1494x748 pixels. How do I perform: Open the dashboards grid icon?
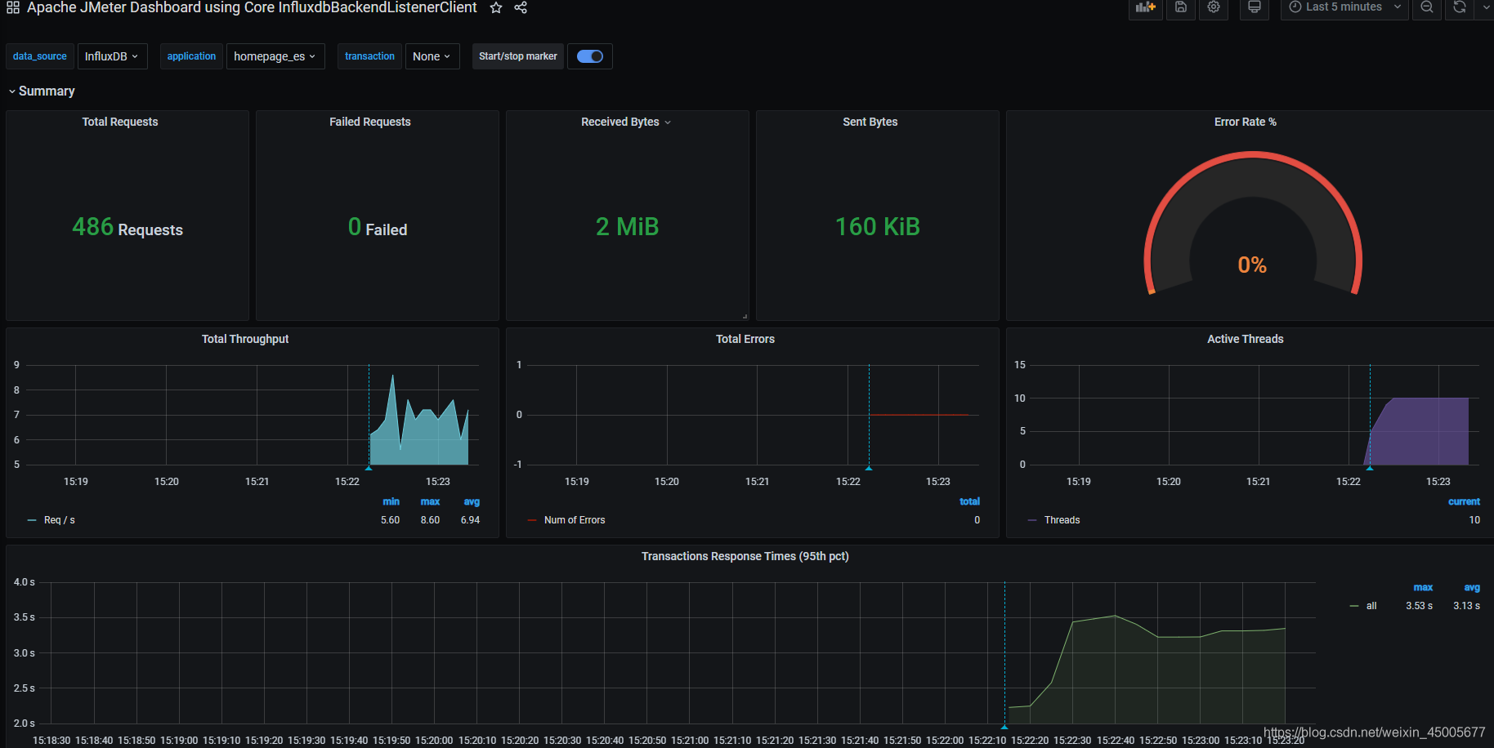coord(13,8)
